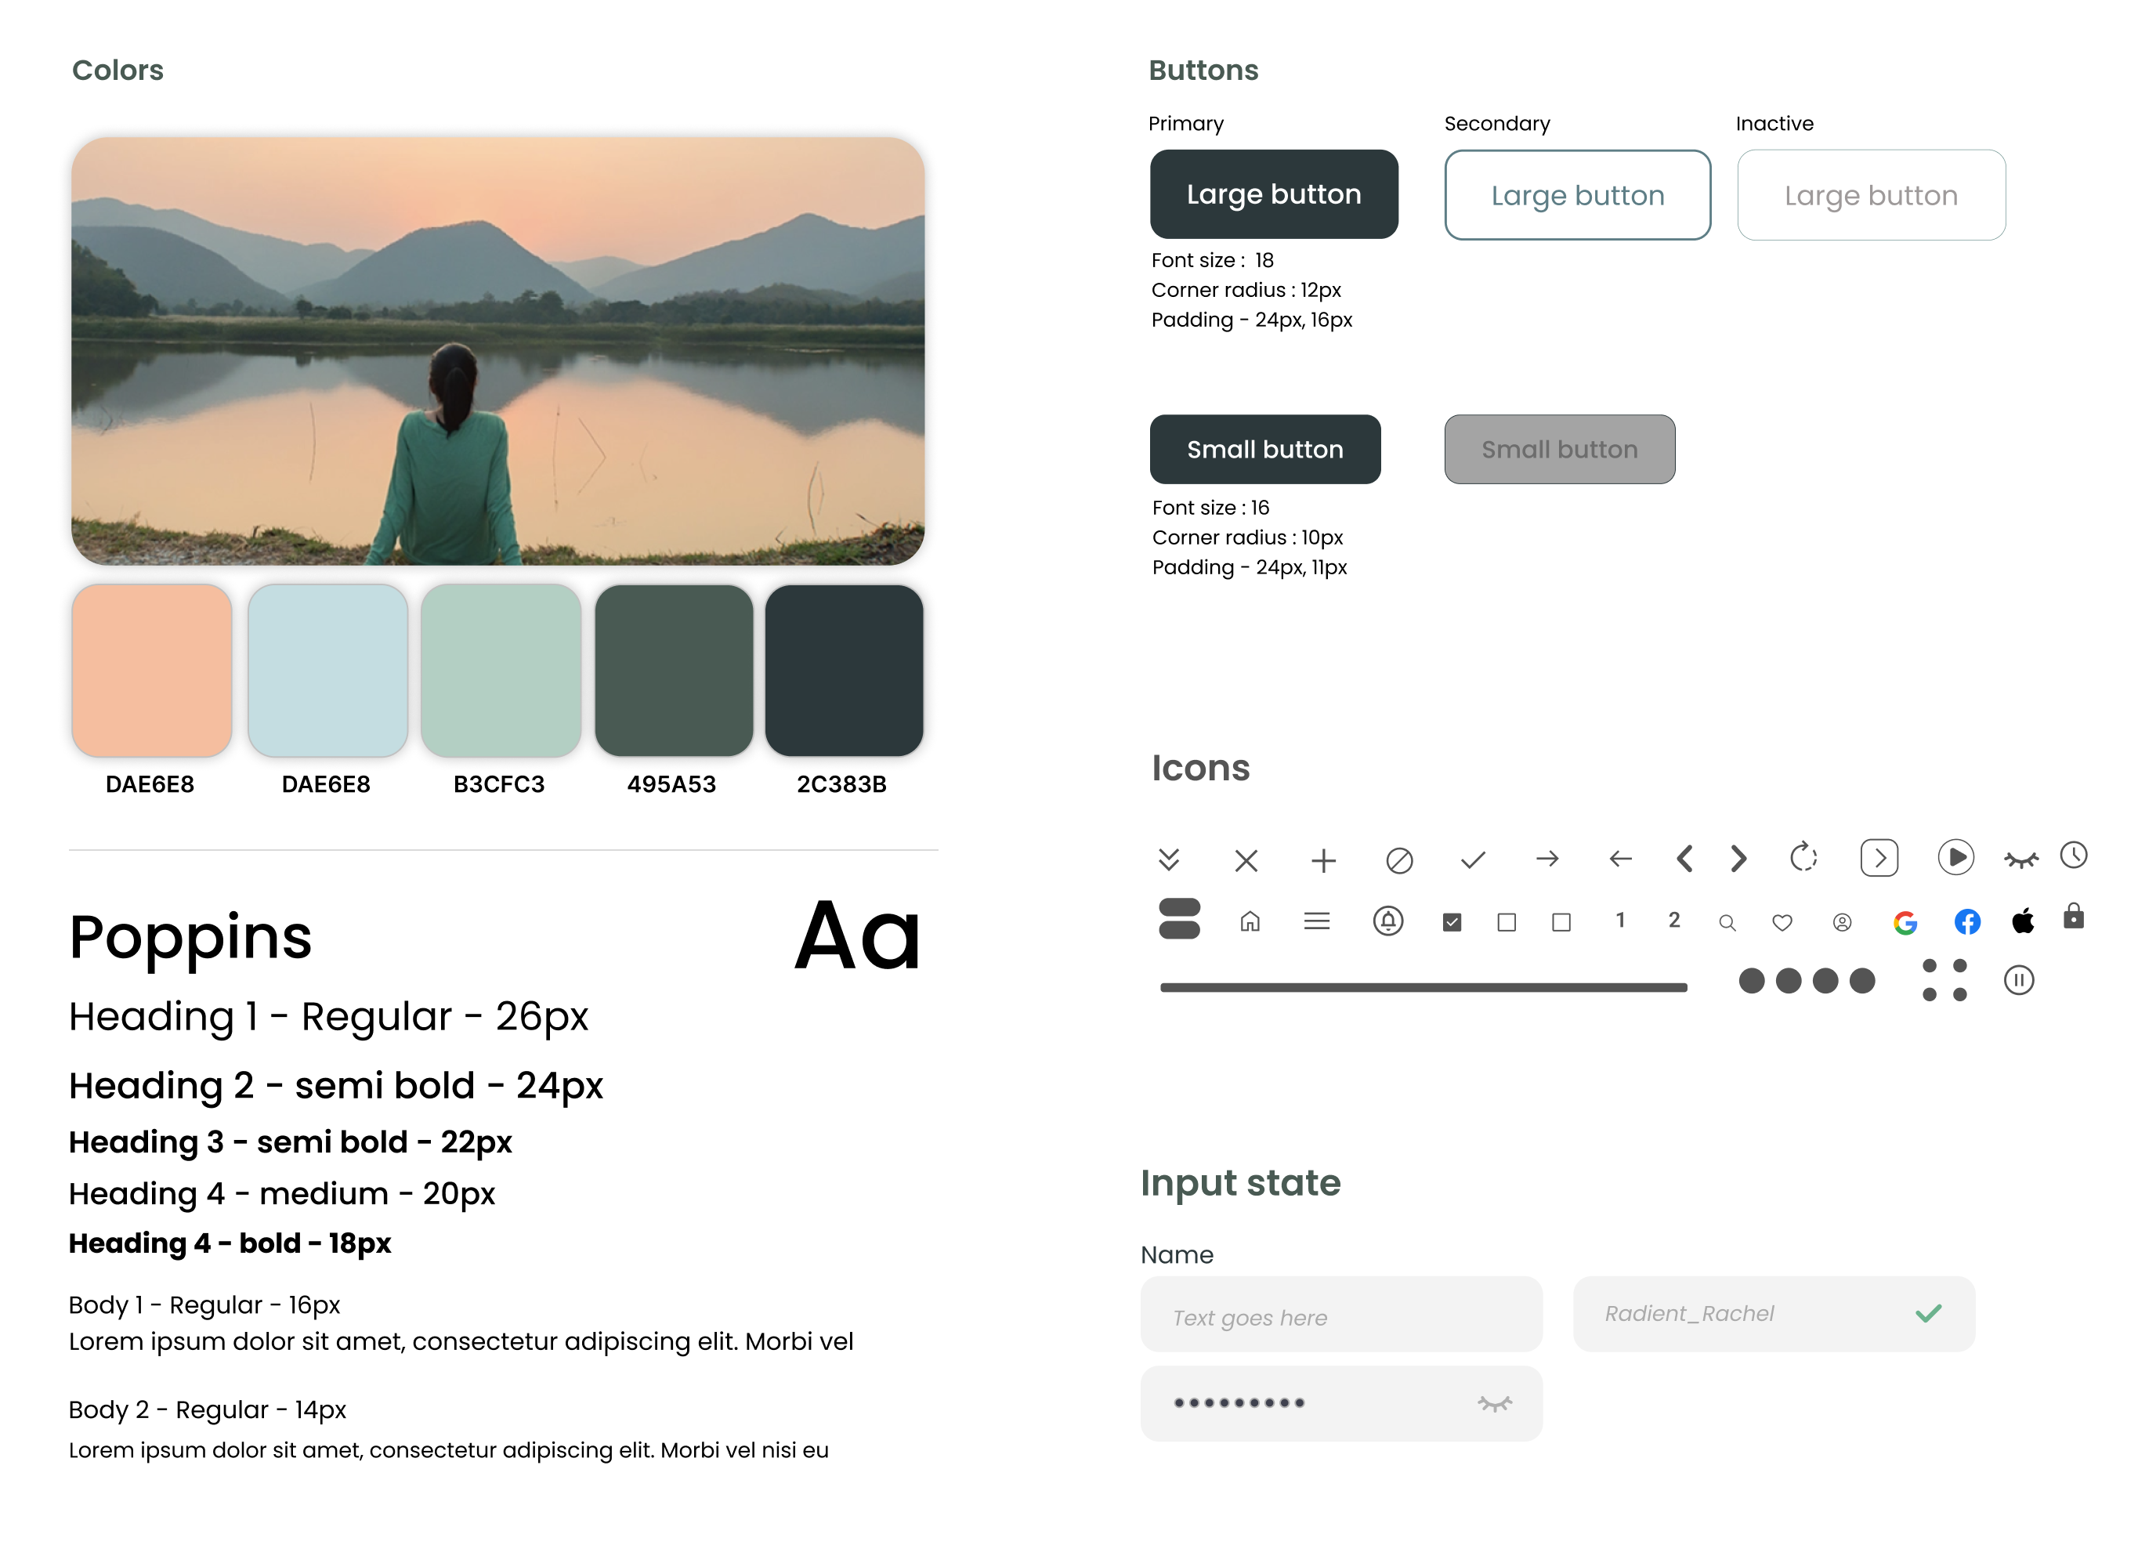Click the hamburger menu icon
The height and width of the screenshot is (1545, 2156).
click(1317, 921)
